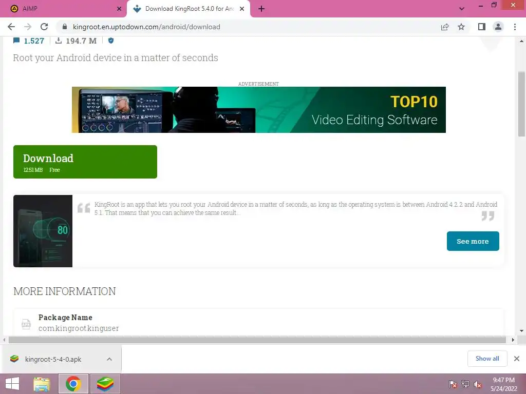Click the comments speech bubble icon
Image resolution: width=526 pixels, height=394 pixels.
point(16,41)
